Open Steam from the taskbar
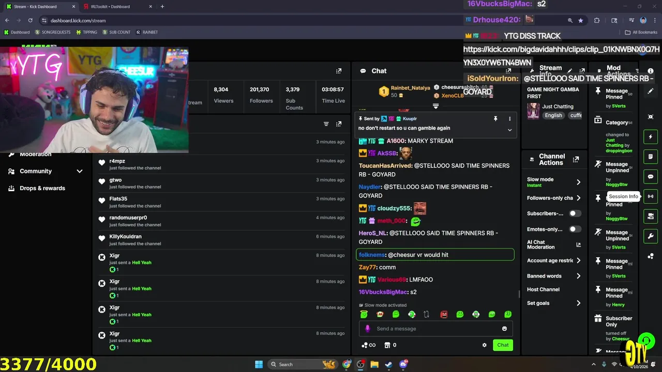The image size is (662, 372). click(x=388, y=364)
